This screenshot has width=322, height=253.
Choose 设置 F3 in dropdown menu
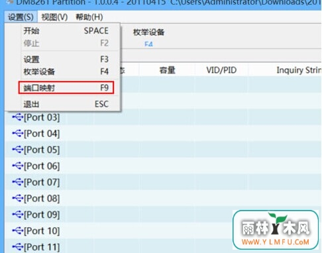coord(66,59)
